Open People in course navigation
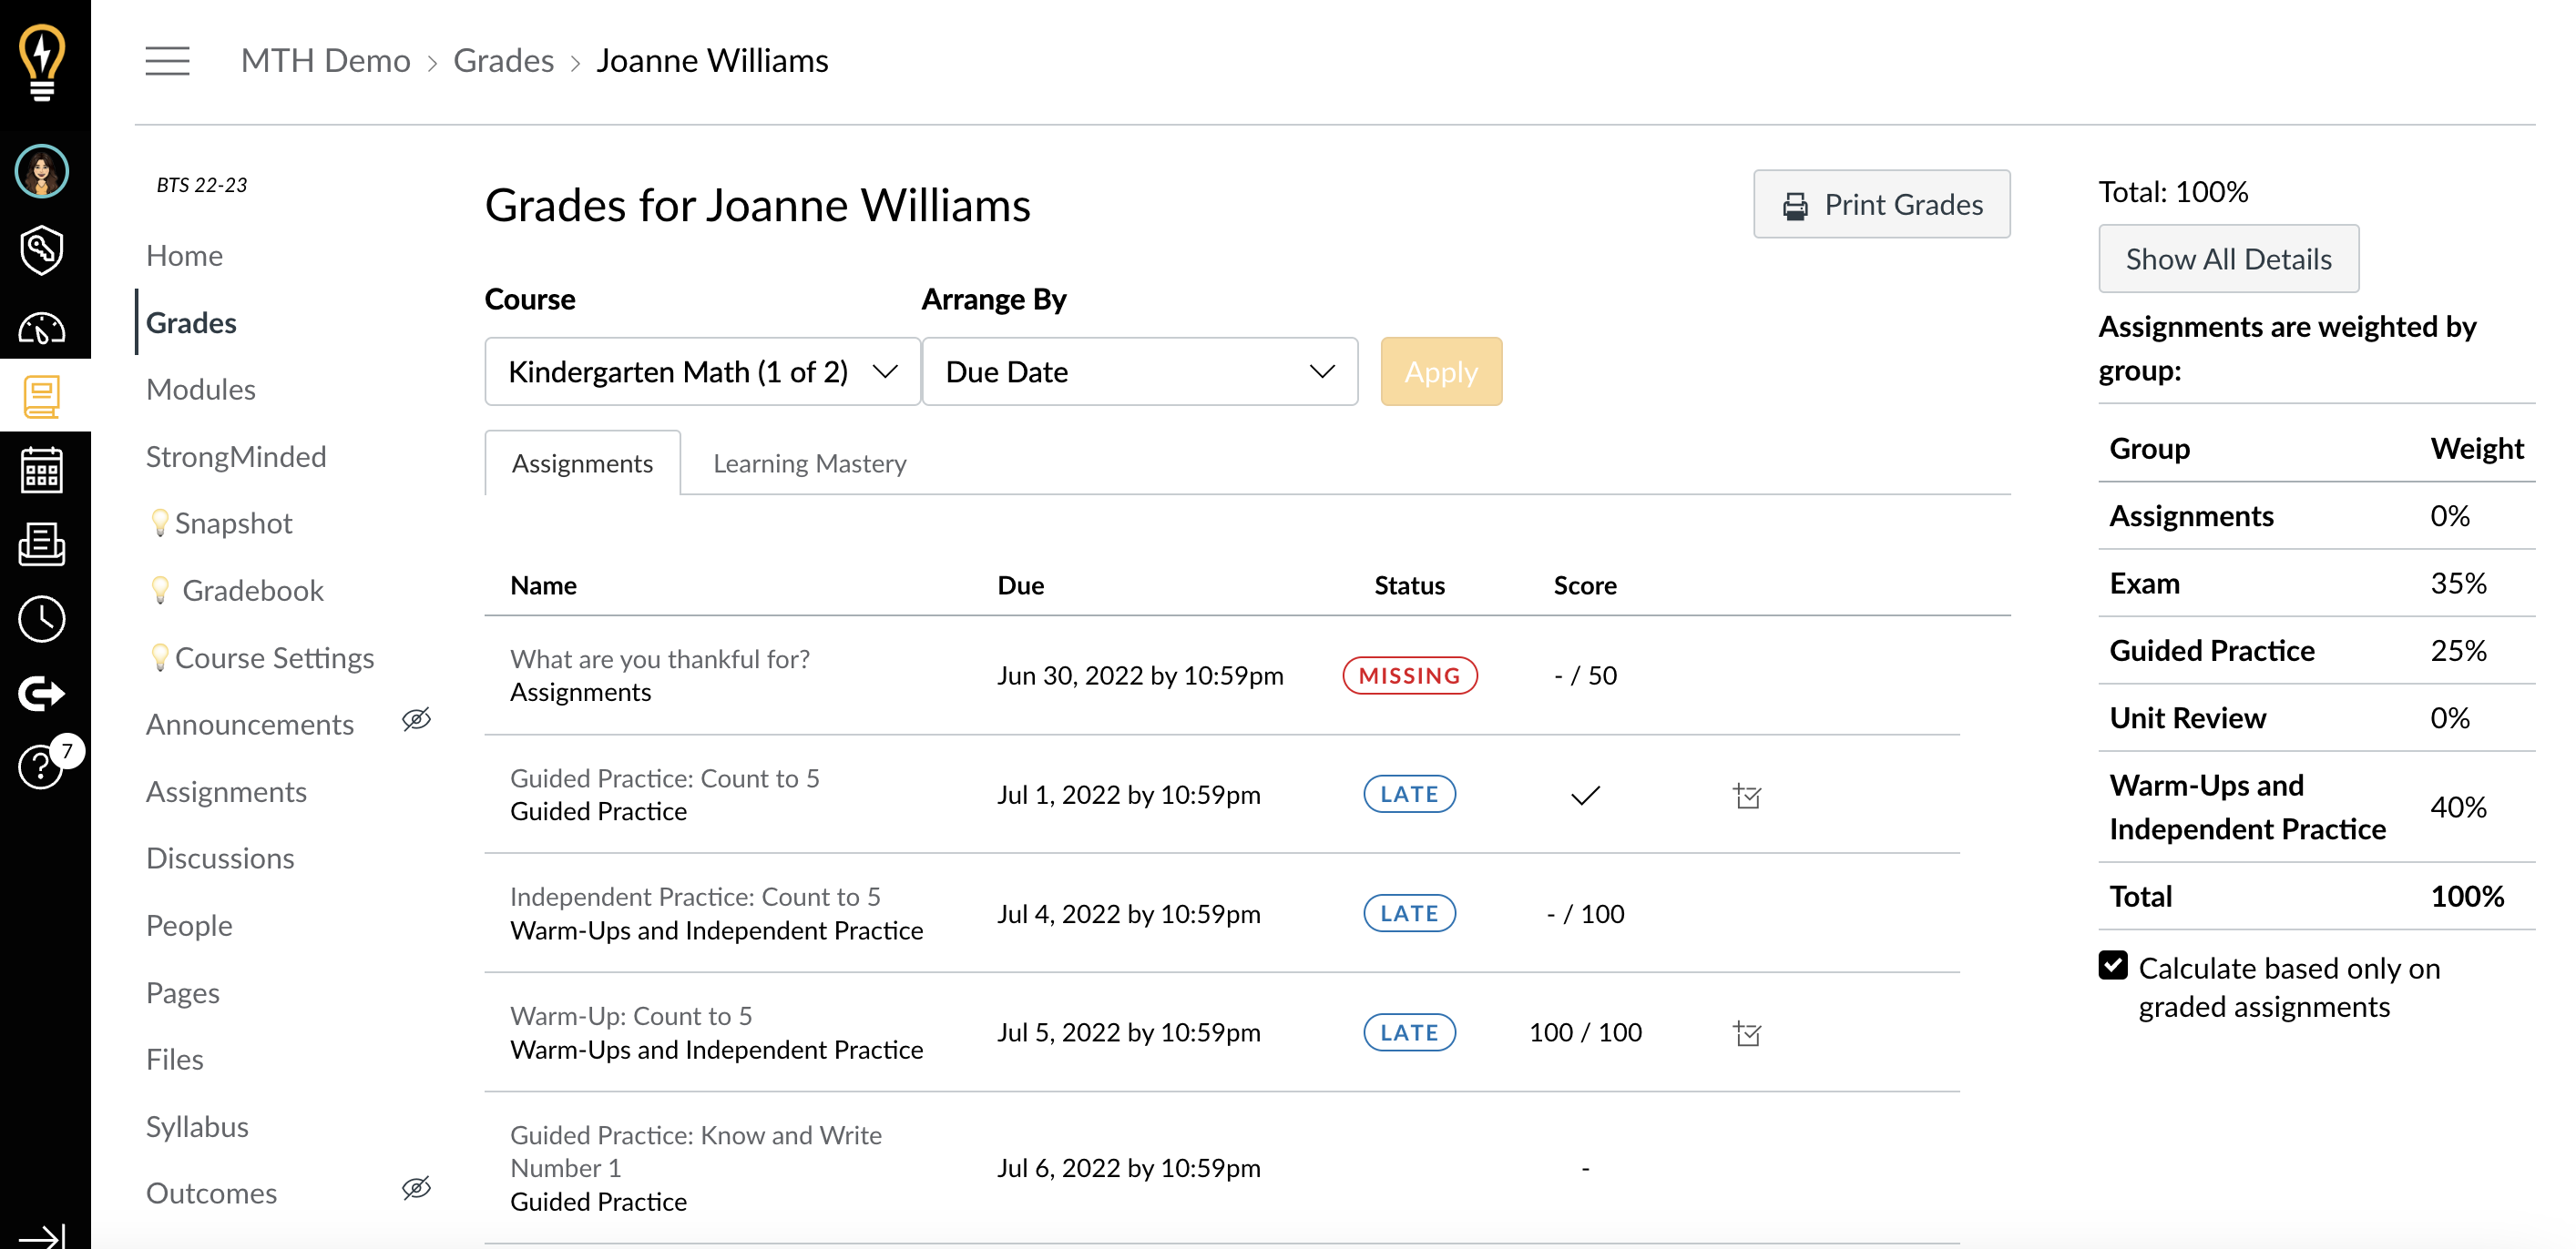Screen dimensions: 2576x1249 [189, 925]
